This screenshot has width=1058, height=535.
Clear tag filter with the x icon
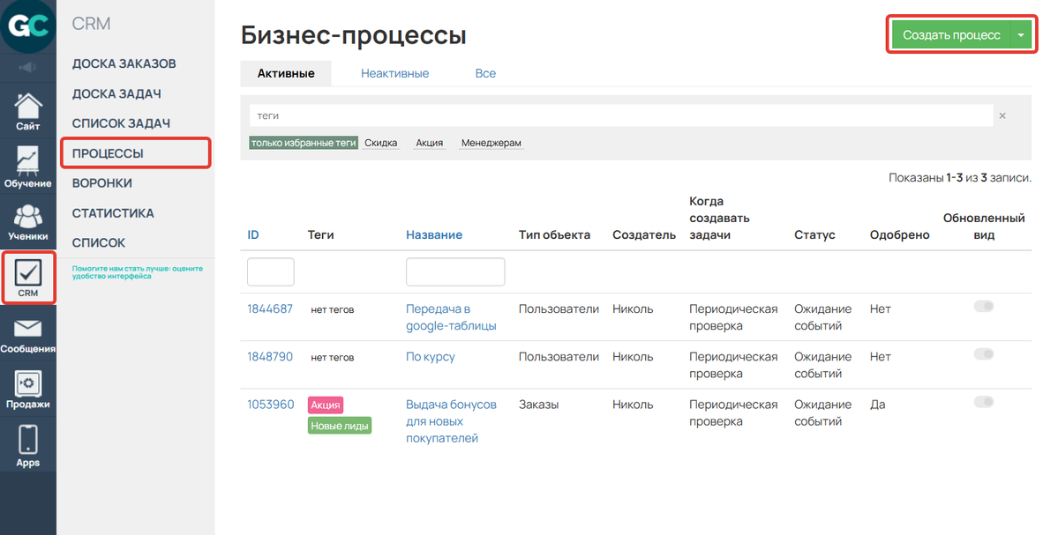[1002, 115]
